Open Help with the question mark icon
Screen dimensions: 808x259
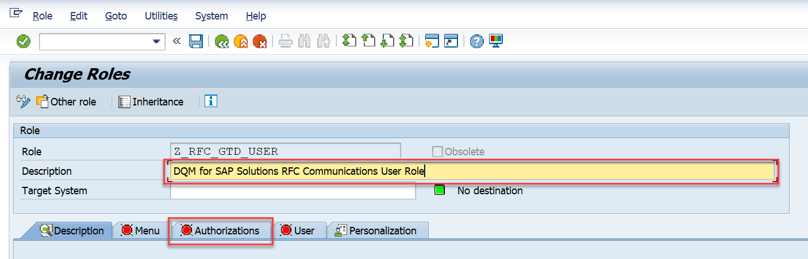476,41
